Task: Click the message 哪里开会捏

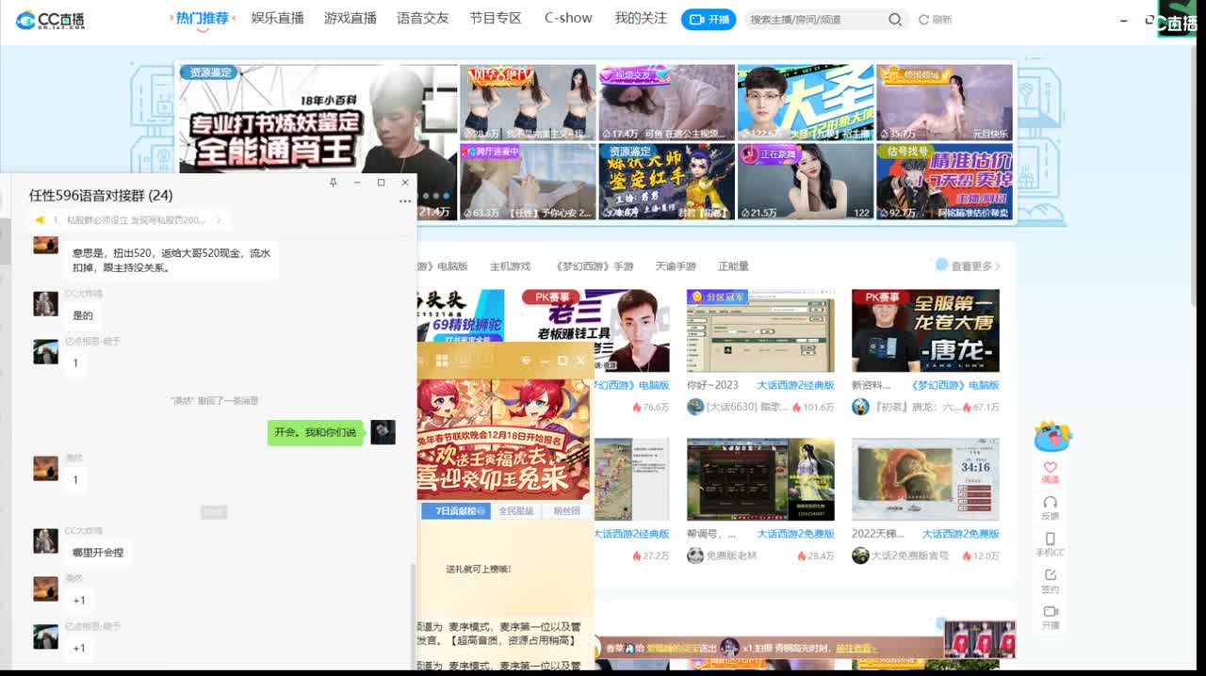Action: (98, 552)
